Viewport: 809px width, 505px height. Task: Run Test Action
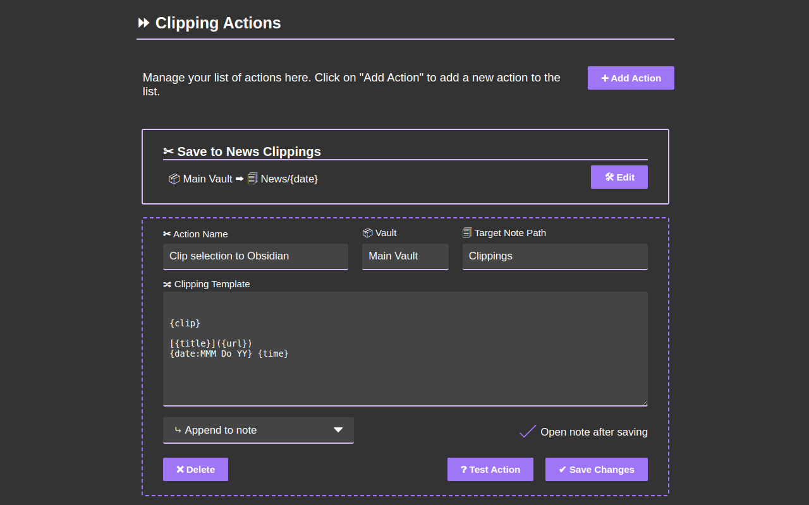(490, 470)
